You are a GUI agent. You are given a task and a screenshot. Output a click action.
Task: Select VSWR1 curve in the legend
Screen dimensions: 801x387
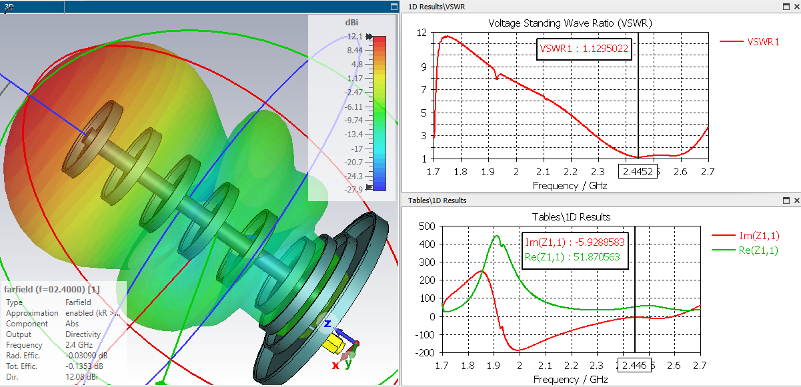click(x=750, y=41)
